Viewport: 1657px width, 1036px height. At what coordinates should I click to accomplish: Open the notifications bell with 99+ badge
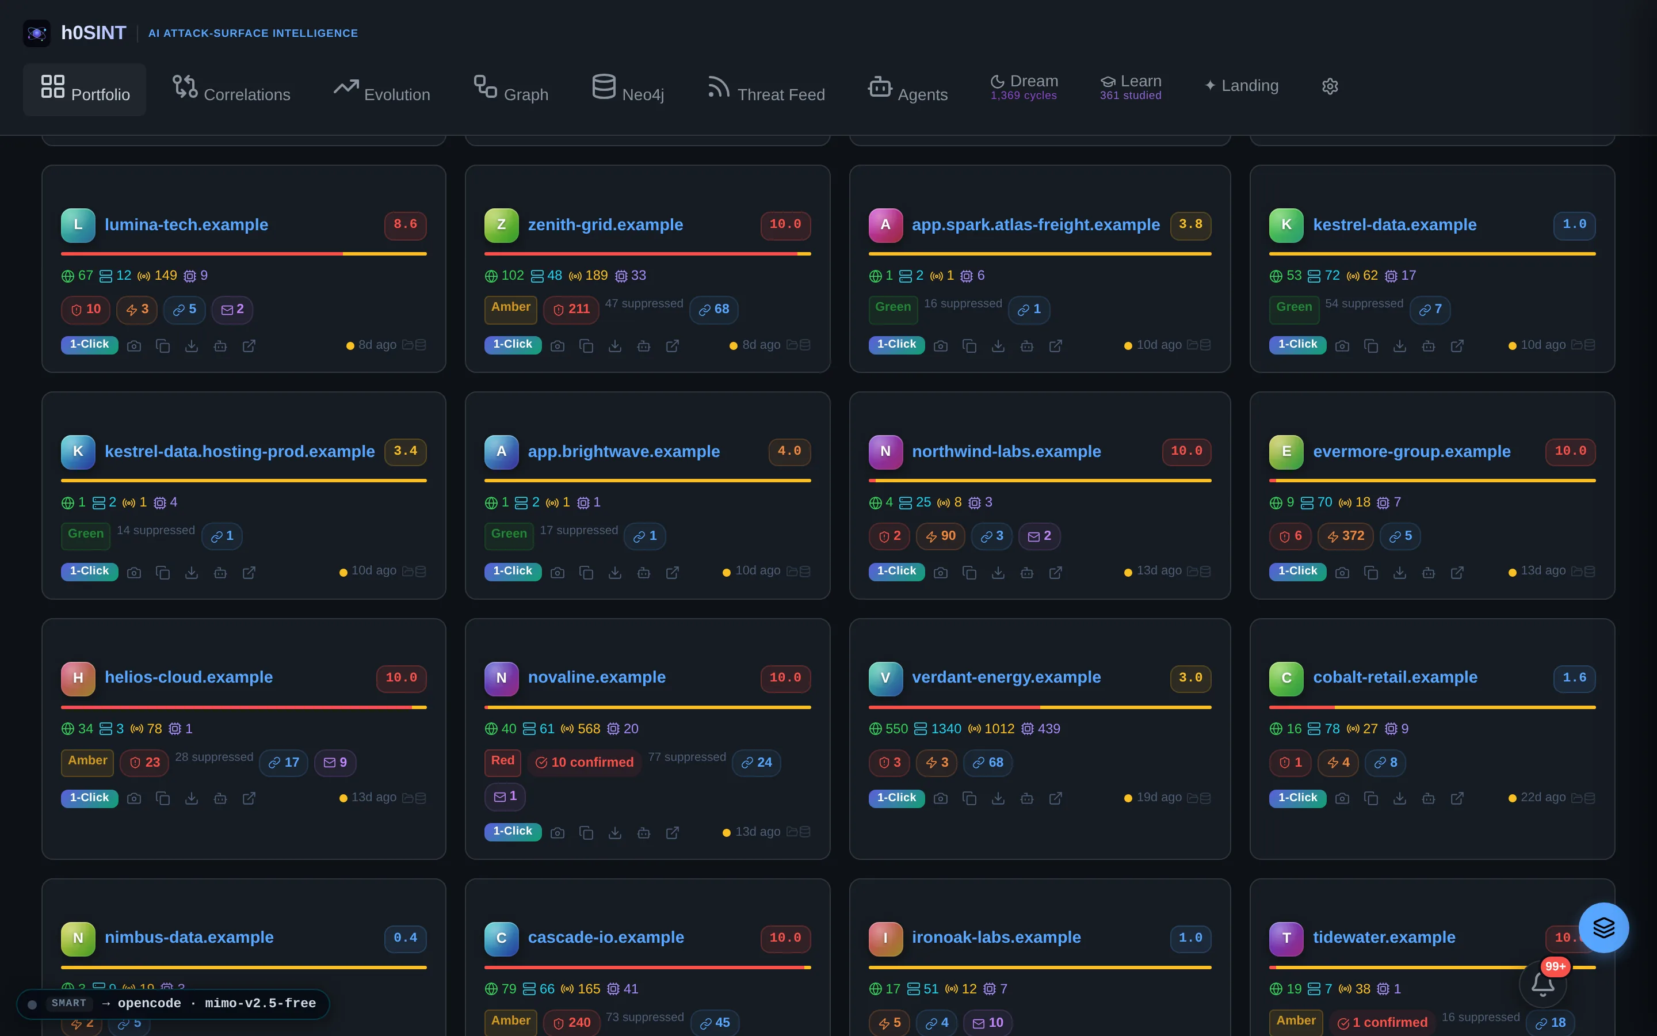1543,984
